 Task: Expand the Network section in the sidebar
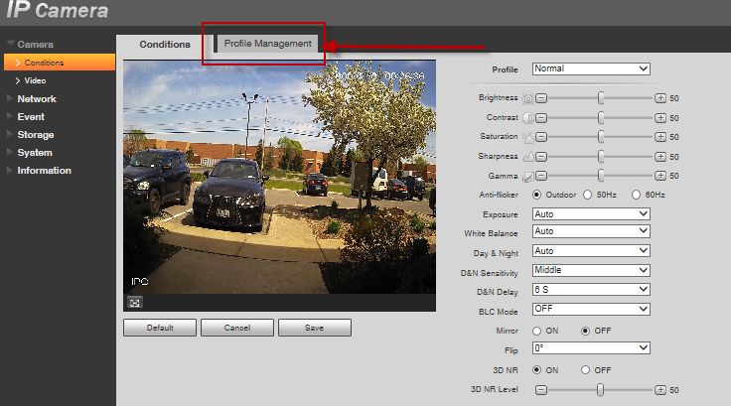36,99
